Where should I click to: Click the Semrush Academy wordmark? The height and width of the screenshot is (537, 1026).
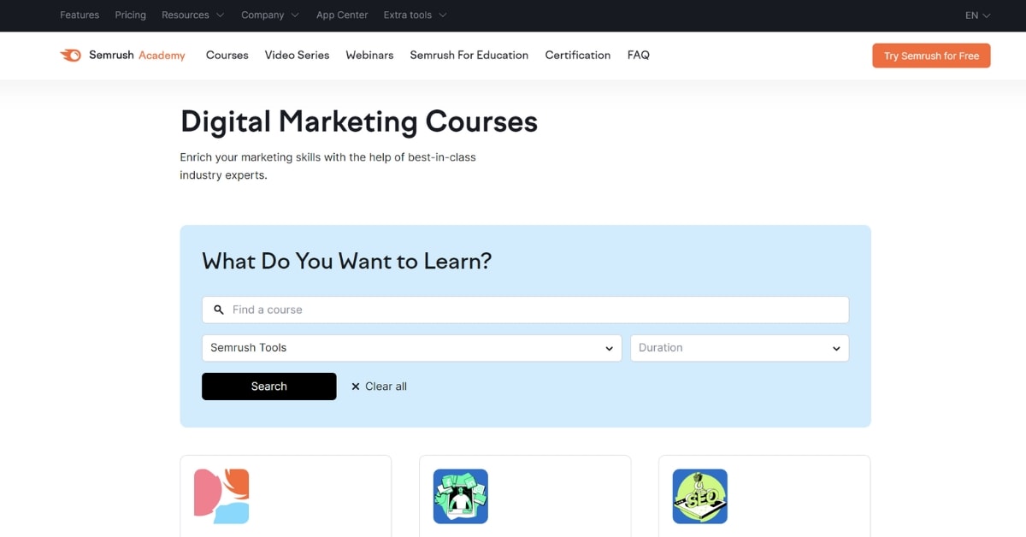tap(137, 55)
